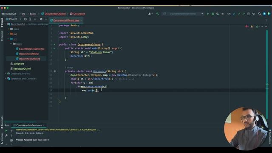Open Project panel gear options
The image size is (272, 153).
(41, 19)
